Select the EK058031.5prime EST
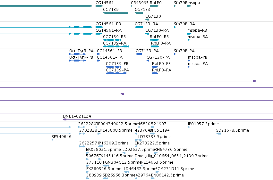 tap(103, 150)
